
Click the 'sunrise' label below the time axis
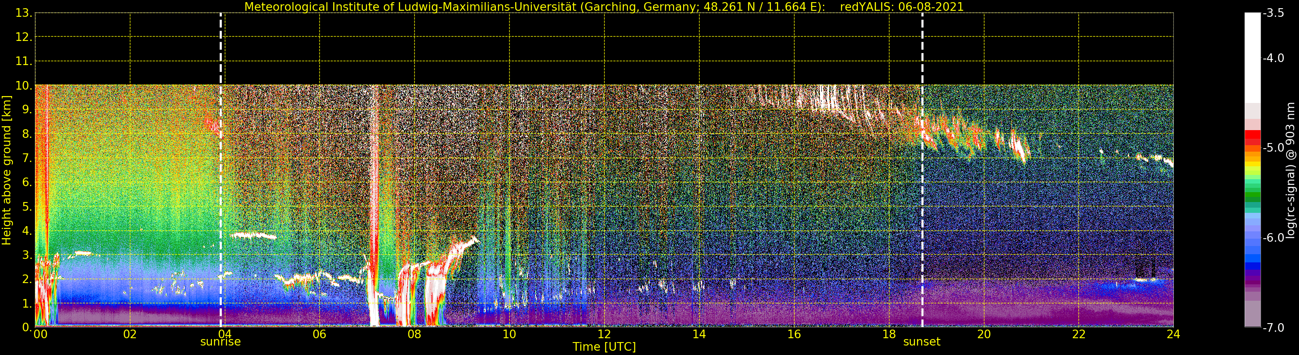tap(221, 342)
